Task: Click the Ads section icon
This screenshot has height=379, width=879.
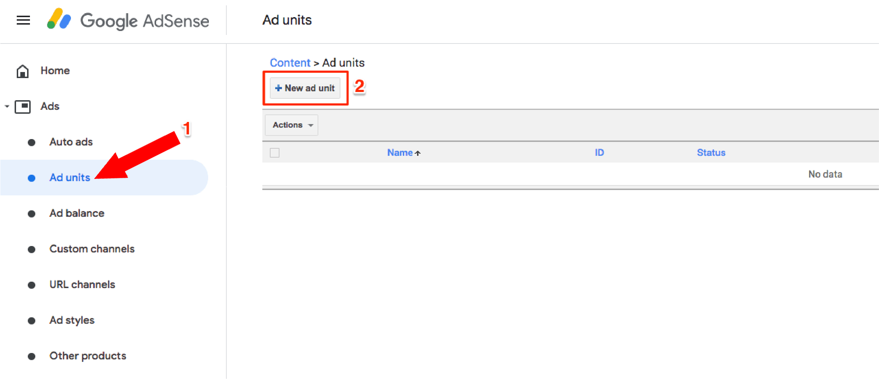Action: (23, 106)
